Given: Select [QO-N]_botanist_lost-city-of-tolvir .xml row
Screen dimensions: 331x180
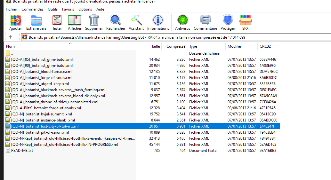Looking at the screenshot, I should click(x=143, y=126).
